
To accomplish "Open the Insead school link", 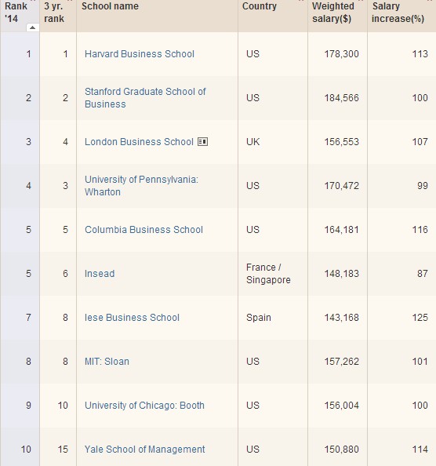I will pos(100,274).
